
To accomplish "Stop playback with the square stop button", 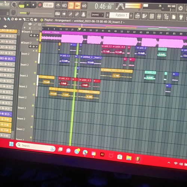I will tap(33, 5).
